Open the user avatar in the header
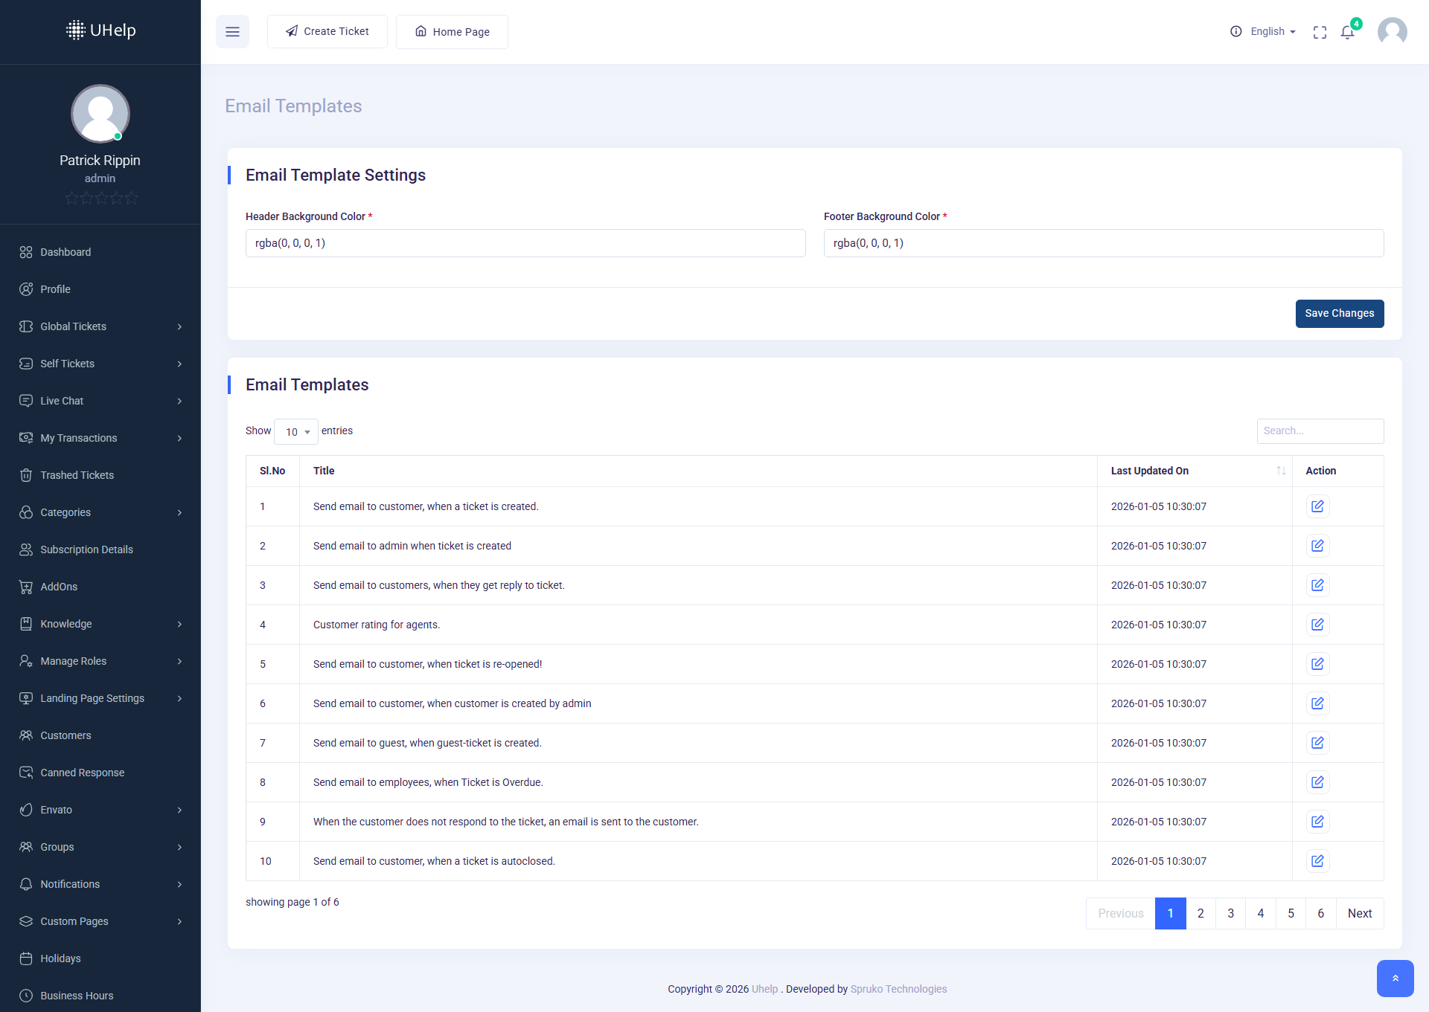The height and width of the screenshot is (1012, 1429). click(1392, 32)
